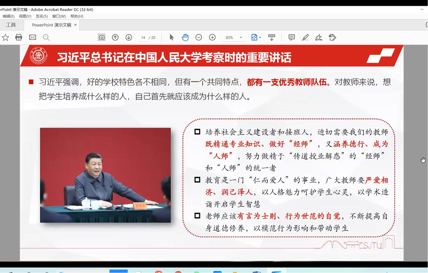The height and width of the screenshot is (273, 428).
Task: Click the page number field showing 14
Action: tap(143, 38)
